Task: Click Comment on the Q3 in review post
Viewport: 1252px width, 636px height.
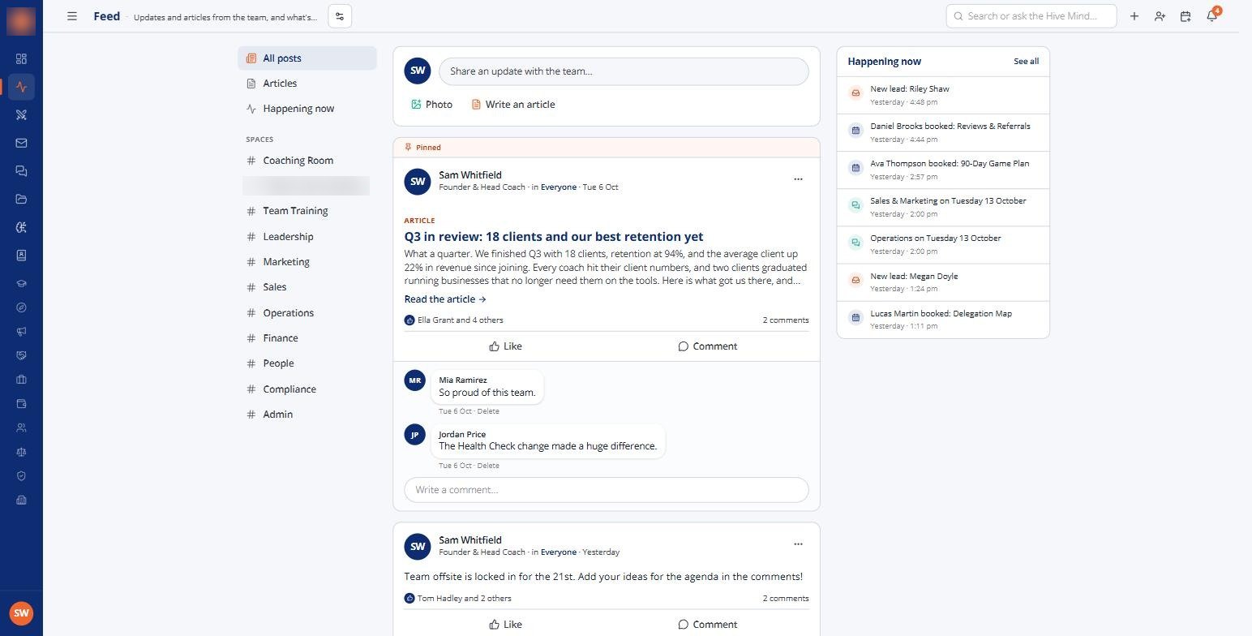Action: pos(708,346)
